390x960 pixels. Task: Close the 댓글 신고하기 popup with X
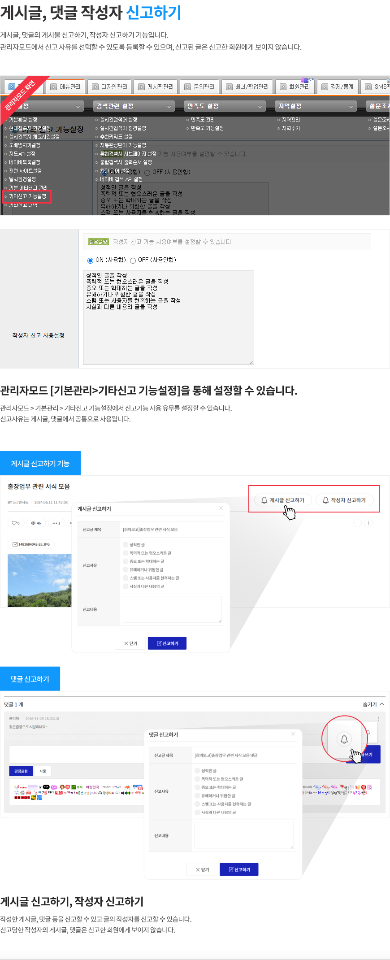pyautogui.click(x=293, y=734)
